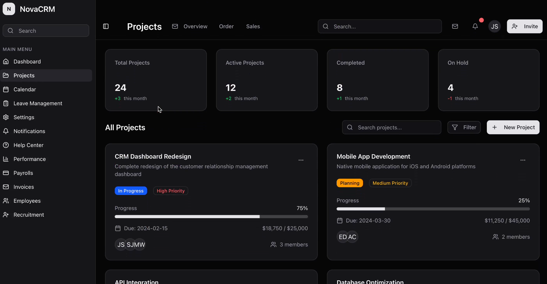
Task: Switch to the Order tab
Action: [x=226, y=26]
